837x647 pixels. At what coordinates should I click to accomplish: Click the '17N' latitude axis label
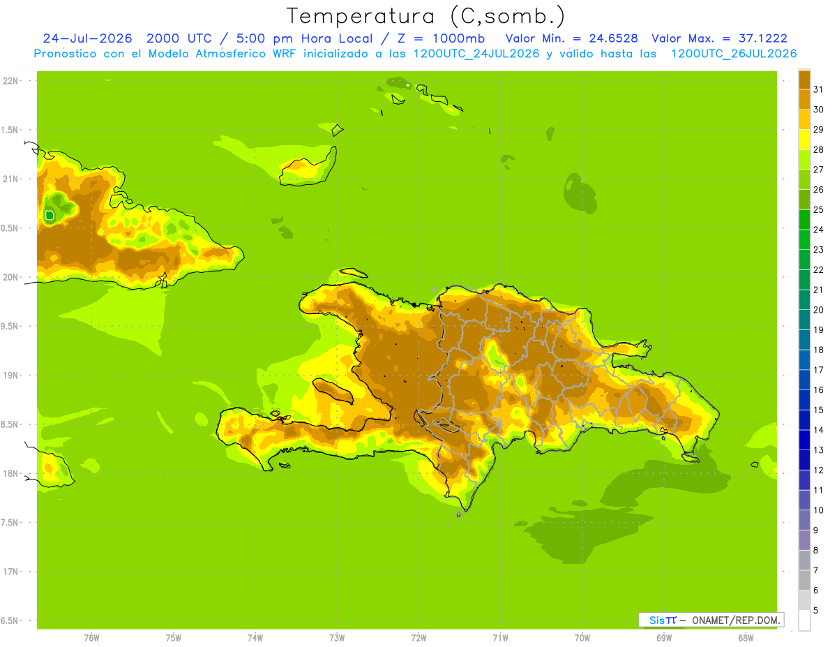(10, 572)
